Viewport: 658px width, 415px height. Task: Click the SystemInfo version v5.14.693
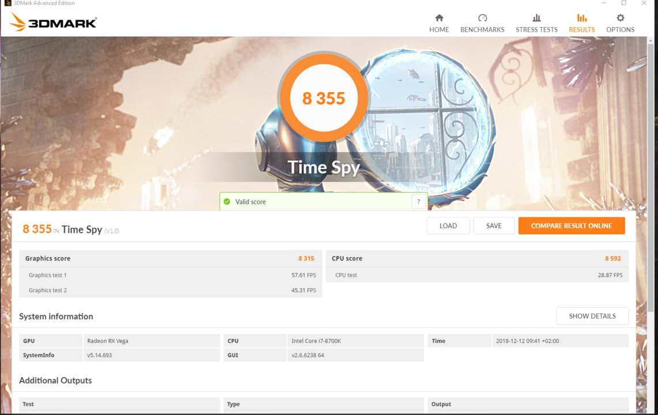pyautogui.click(x=100, y=355)
